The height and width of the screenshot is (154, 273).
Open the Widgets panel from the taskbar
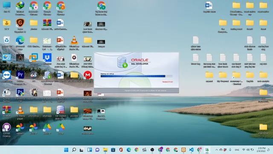[x=90, y=150]
